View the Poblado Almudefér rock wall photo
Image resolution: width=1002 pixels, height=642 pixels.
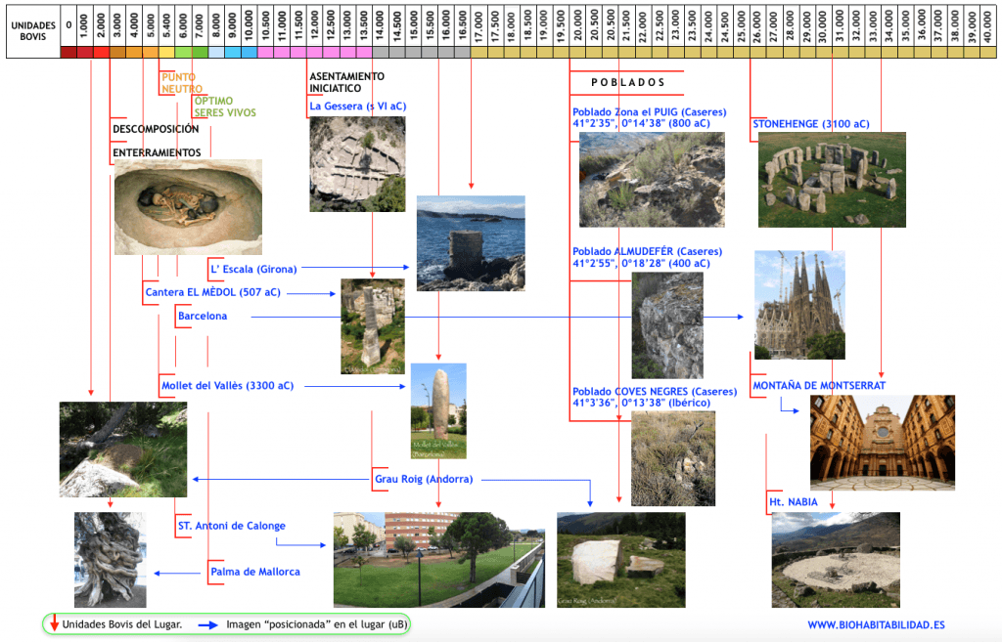667,325
